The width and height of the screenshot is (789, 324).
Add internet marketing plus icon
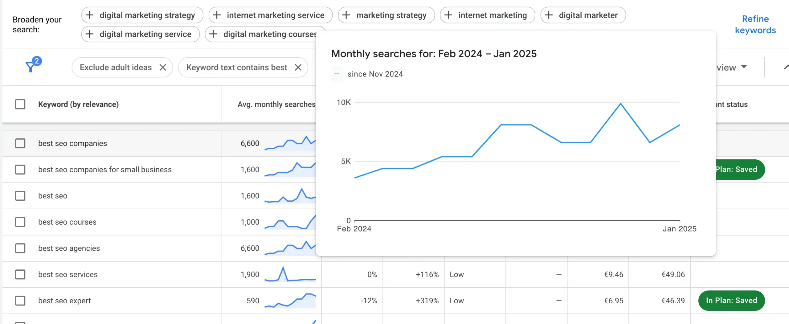pos(448,15)
